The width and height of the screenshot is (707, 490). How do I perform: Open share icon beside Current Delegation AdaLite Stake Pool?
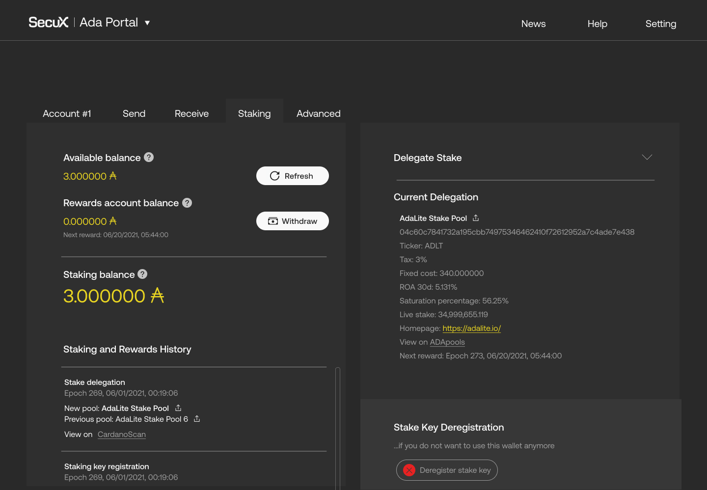(475, 218)
